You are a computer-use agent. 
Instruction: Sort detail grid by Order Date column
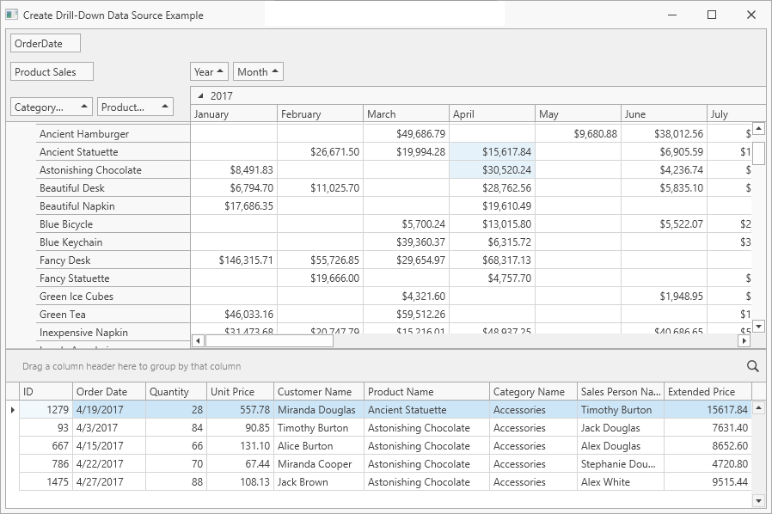(109, 391)
